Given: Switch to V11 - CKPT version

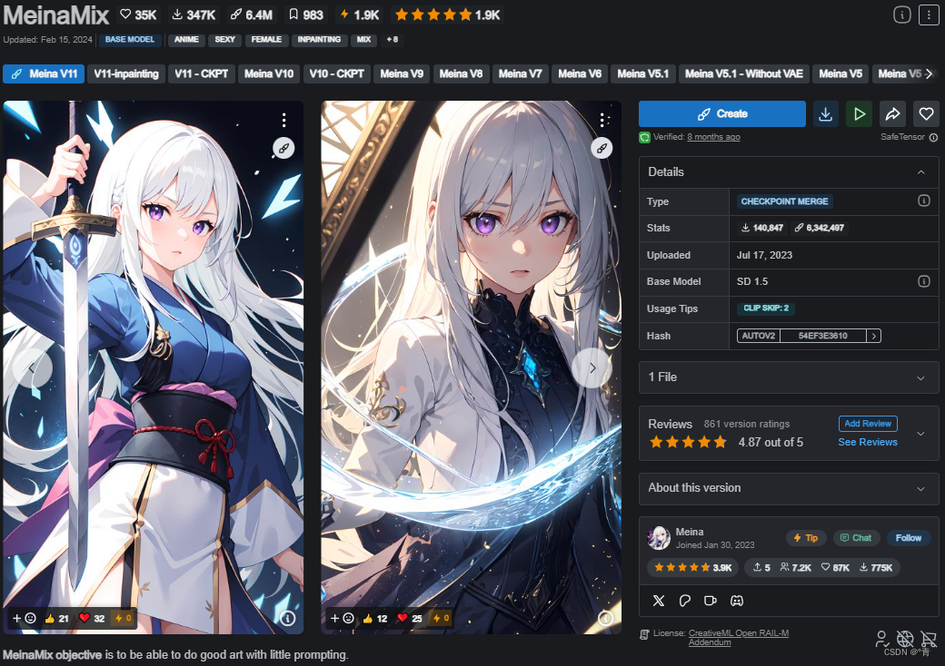Looking at the screenshot, I should click(x=202, y=73).
